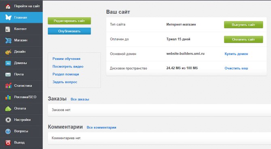Click the gear icon for Настройки
Viewport: 271px width, 149px height.
click(x=8, y=120)
